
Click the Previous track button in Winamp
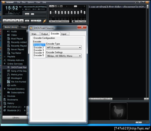click(5, 21)
